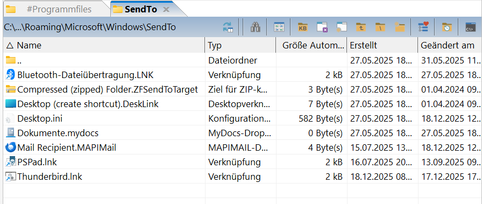Click the 582 Byte(s) size cell

321,118
